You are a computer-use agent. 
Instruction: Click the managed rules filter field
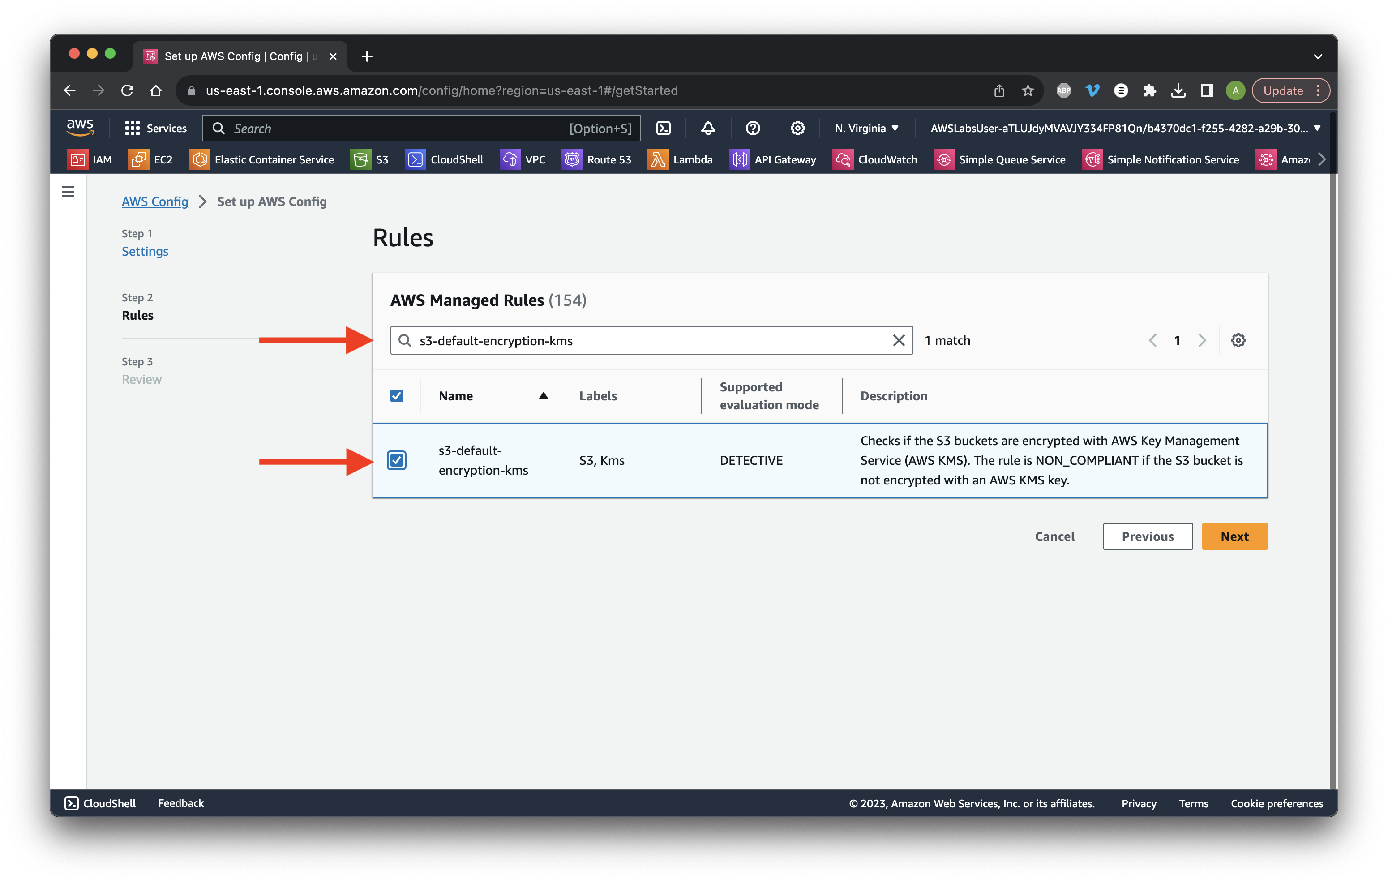point(651,341)
